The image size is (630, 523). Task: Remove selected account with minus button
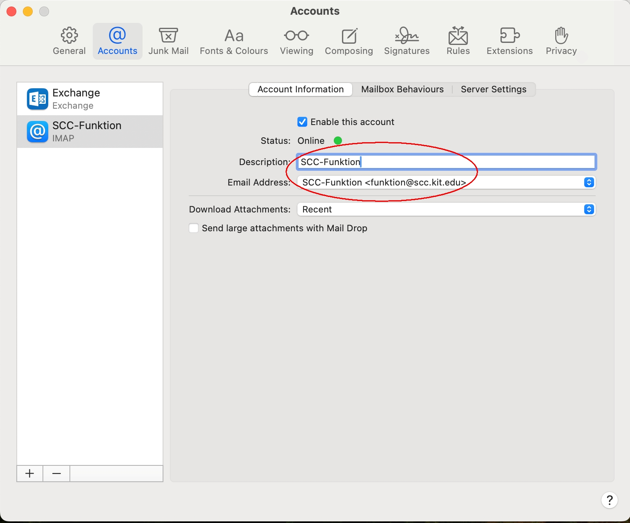tap(56, 474)
